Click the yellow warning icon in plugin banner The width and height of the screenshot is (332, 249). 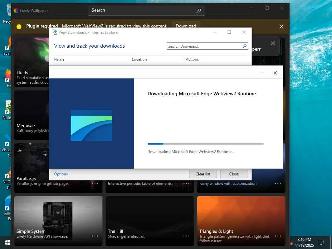pyautogui.click(x=19, y=27)
